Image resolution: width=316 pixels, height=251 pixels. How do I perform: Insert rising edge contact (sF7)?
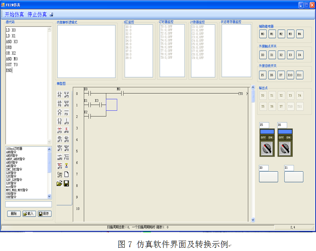click(59, 139)
